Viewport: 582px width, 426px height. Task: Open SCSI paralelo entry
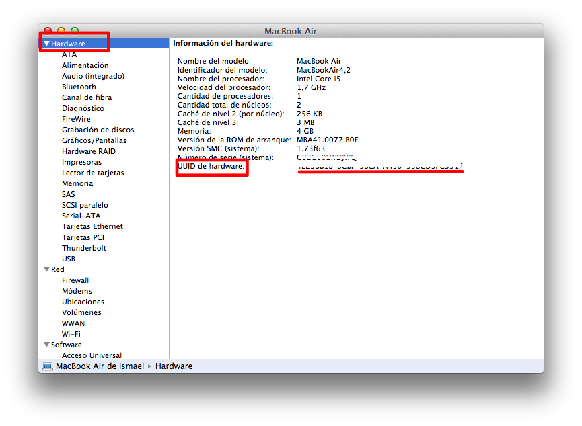(85, 205)
